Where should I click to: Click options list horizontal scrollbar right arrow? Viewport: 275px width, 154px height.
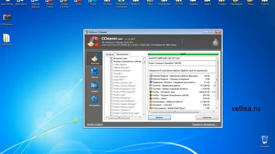[x=141, y=118]
